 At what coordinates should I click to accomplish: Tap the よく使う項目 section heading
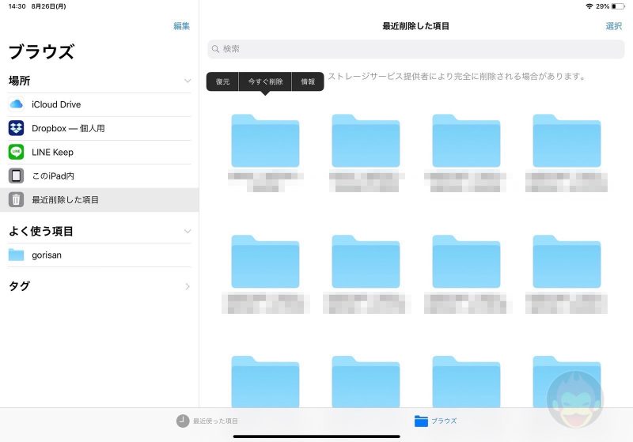coord(41,231)
